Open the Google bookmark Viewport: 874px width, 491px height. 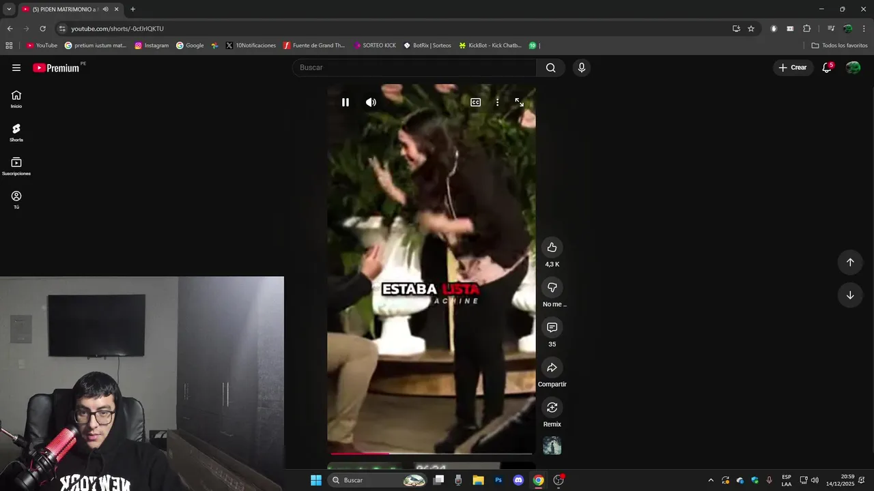click(x=190, y=46)
